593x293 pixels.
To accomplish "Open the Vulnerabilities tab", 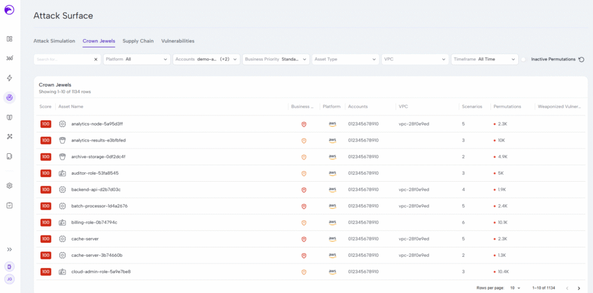I will click(x=177, y=41).
